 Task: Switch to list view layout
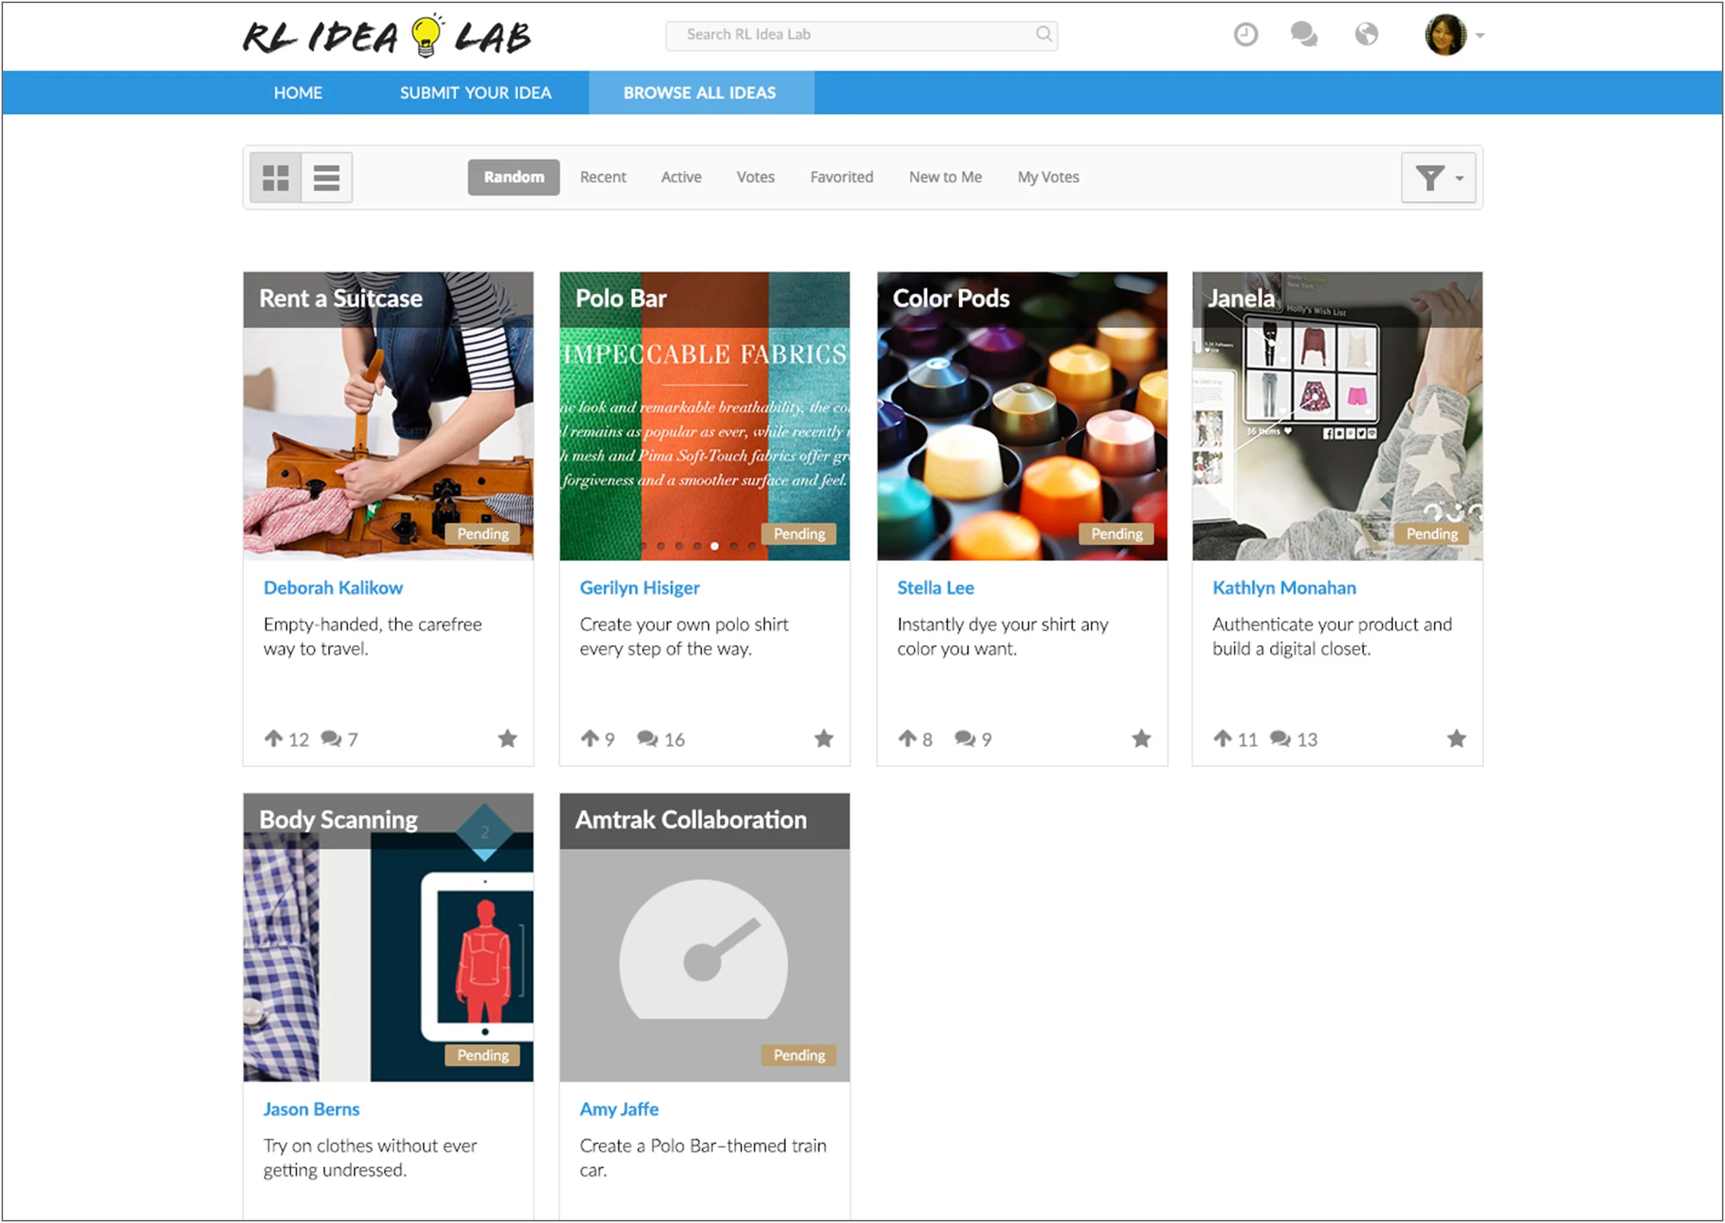point(326,178)
